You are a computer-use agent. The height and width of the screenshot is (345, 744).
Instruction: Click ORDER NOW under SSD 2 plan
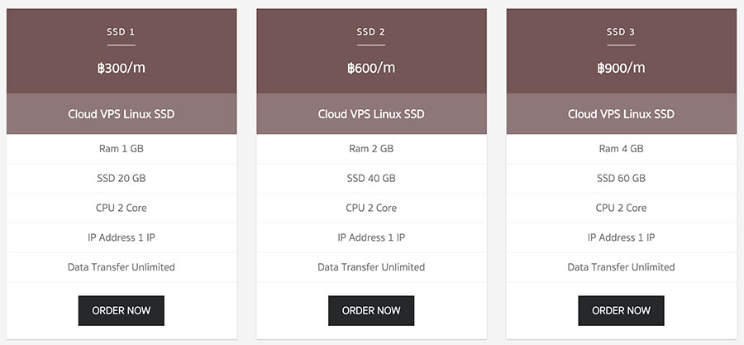pyautogui.click(x=371, y=310)
